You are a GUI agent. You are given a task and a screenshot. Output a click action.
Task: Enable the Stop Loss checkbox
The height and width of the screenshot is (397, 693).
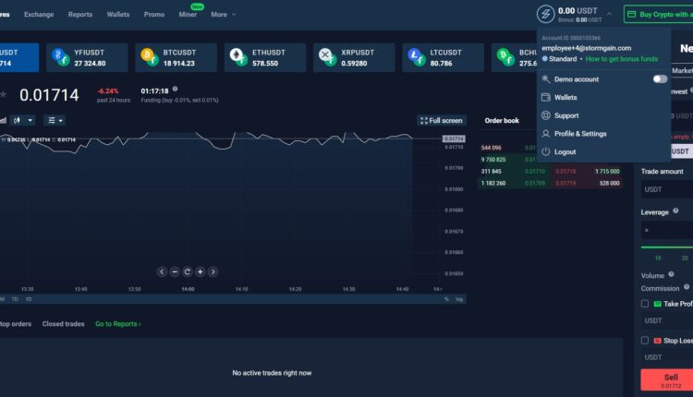click(x=645, y=340)
